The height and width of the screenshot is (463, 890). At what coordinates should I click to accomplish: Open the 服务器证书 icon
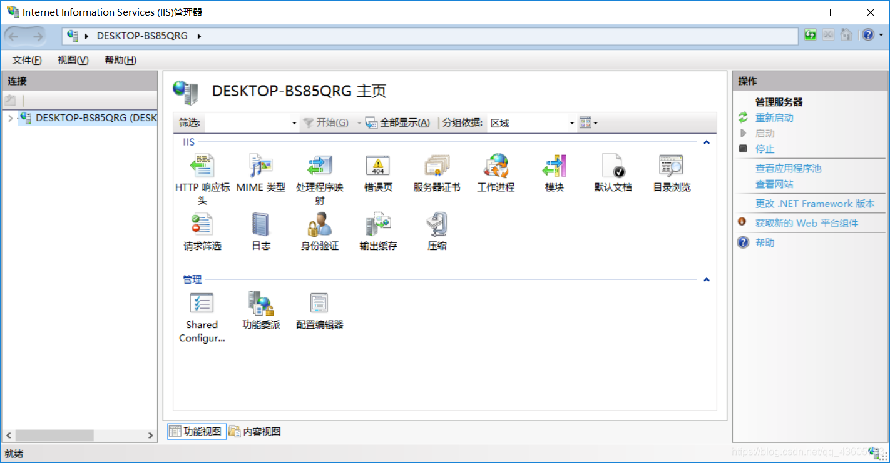[437, 167]
